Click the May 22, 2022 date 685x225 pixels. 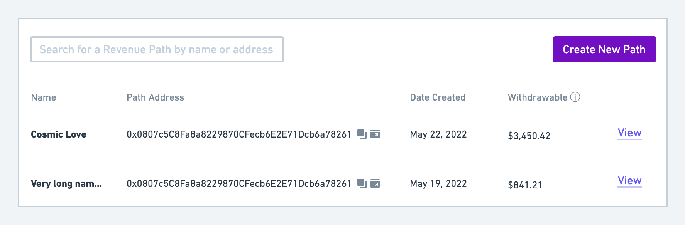click(438, 134)
